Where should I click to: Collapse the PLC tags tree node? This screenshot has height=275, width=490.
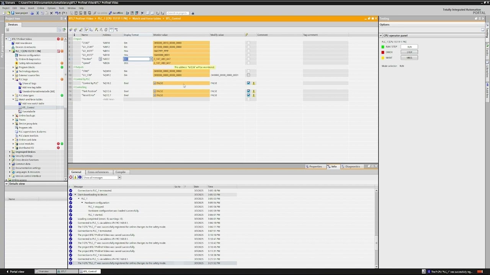pos(13,79)
